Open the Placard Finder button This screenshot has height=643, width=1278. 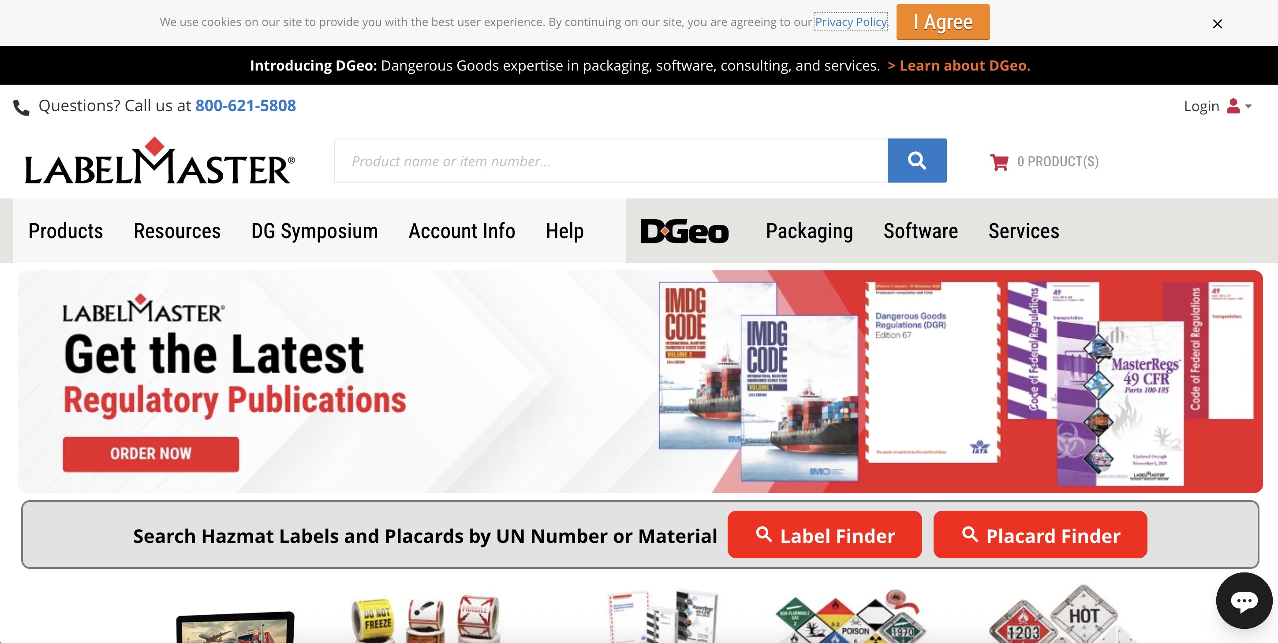[x=1040, y=535]
